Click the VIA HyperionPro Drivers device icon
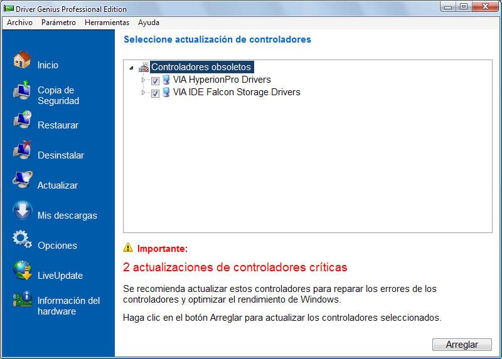The height and width of the screenshot is (359, 502). point(166,80)
